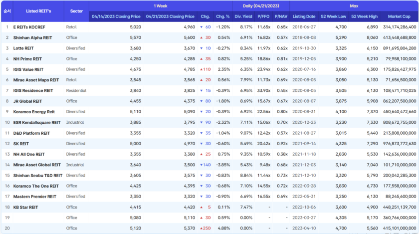419x234 pixels.
Task: Select NH All One REIT name
Action: point(29,154)
